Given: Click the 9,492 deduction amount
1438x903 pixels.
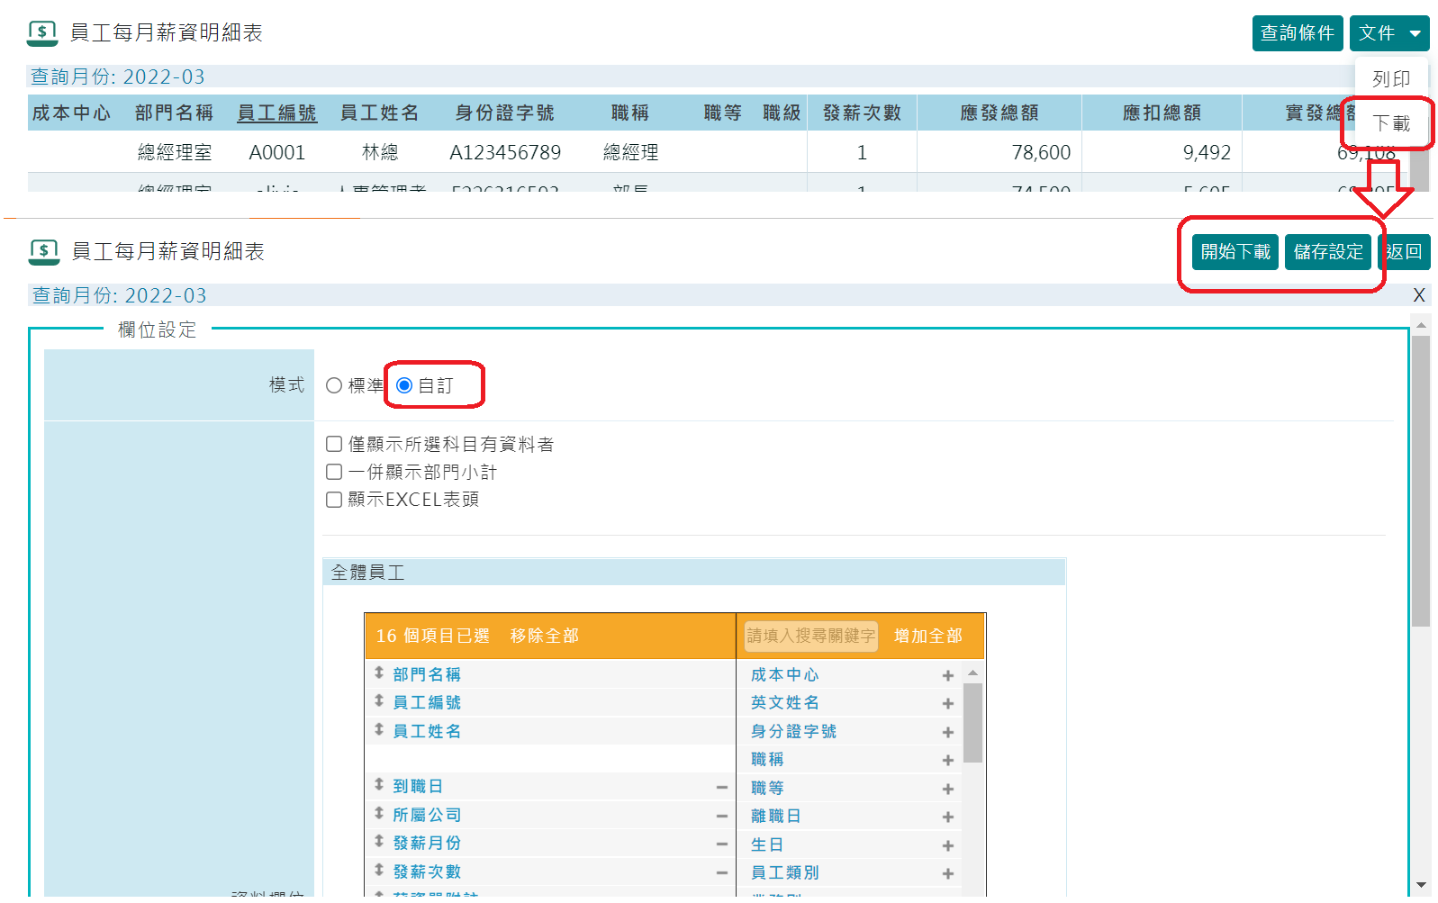Looking at the screenshot, I should tap(1207, 152).
